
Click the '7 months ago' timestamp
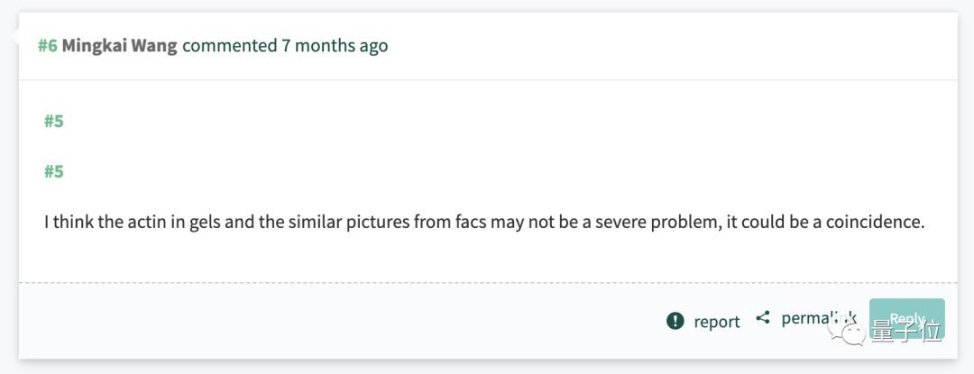click(335, 45)
